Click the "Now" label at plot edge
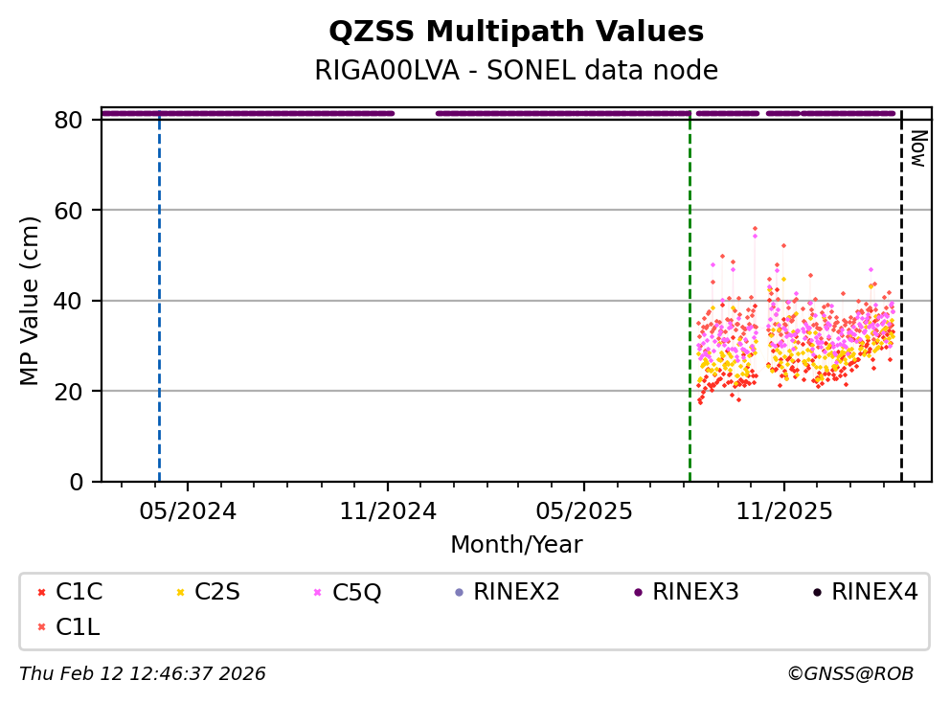The image size is (950, 703). click(916, 149)
